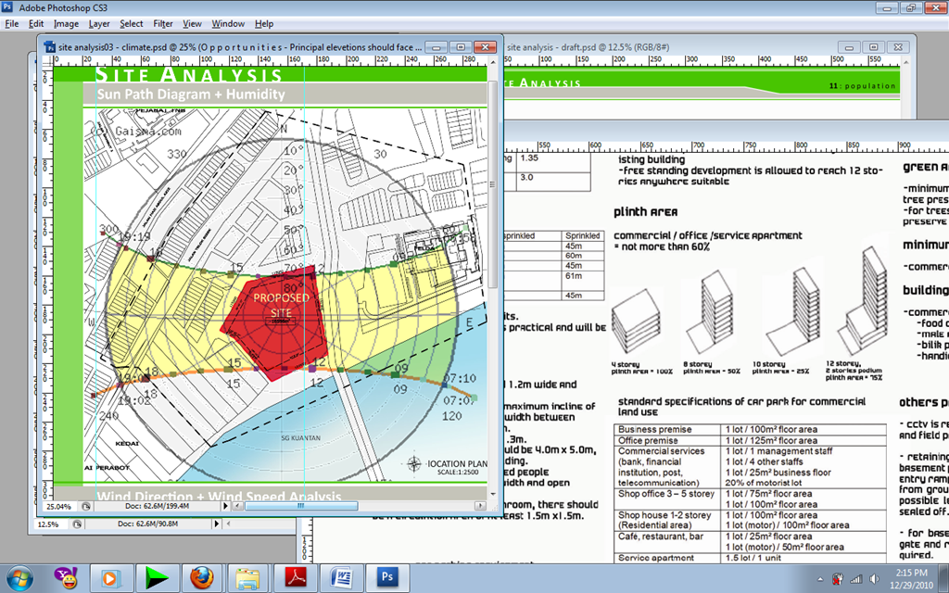The image size is (949, 593).
Task: Show hidden icons in the system tray
Action: click(x=820, y=580)
